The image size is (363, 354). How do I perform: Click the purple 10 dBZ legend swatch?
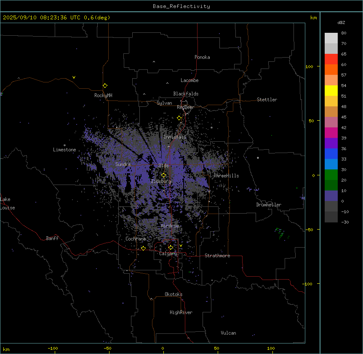coord(331,196)
